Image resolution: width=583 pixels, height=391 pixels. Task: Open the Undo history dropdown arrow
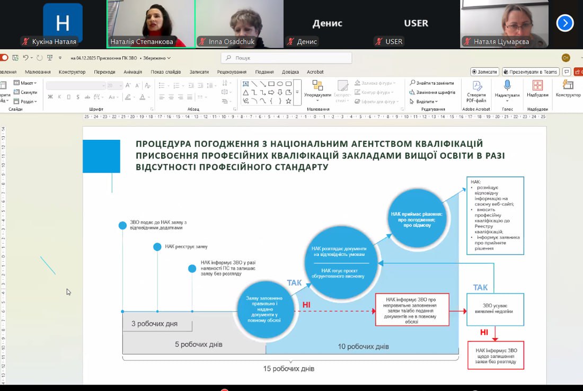32,58
